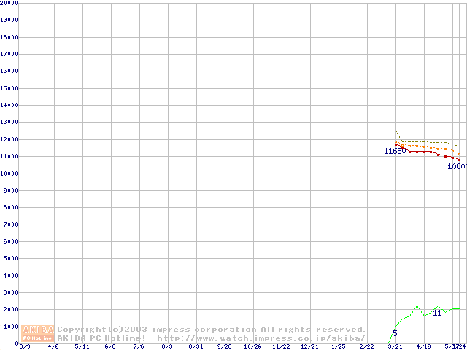This screenshot has width=467, height=350.
Task: Click the 12000 y-axis value
Action: click(x=9, y=139)
